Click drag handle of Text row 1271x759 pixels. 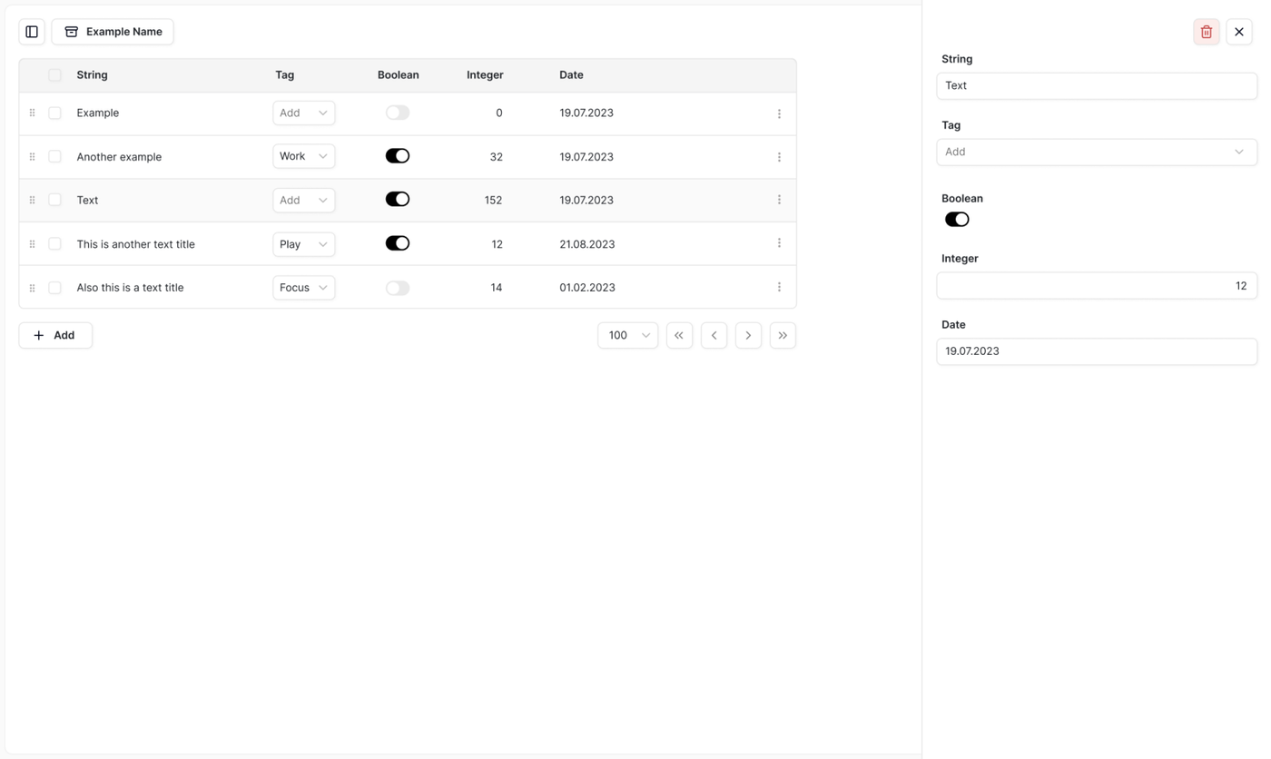coord(32,200)
